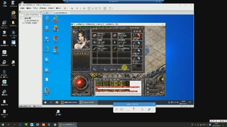Click the gift button in game shop
The image size is (227, 127).
pyautogui.click(x=120, y=70)
